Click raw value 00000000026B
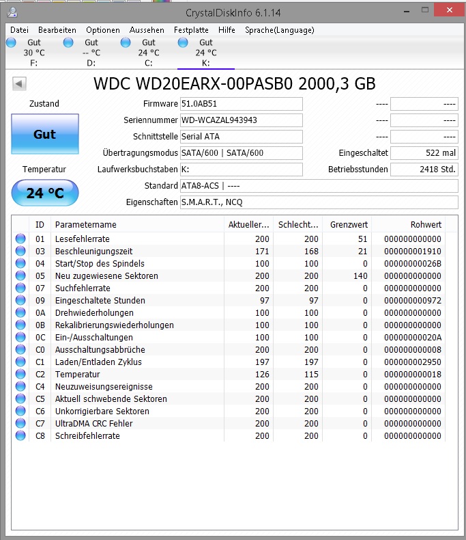 coord(412,264)
